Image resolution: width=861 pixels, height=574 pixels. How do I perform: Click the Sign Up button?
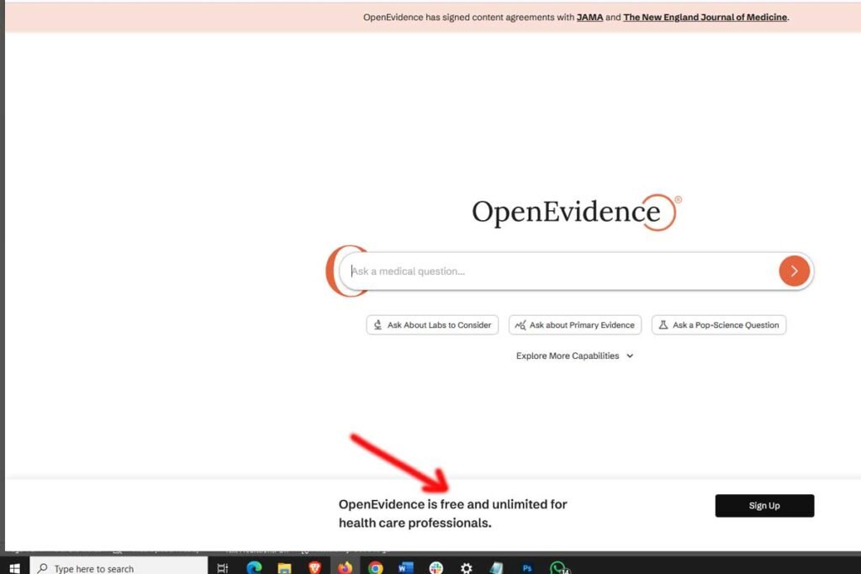(764, 505)
